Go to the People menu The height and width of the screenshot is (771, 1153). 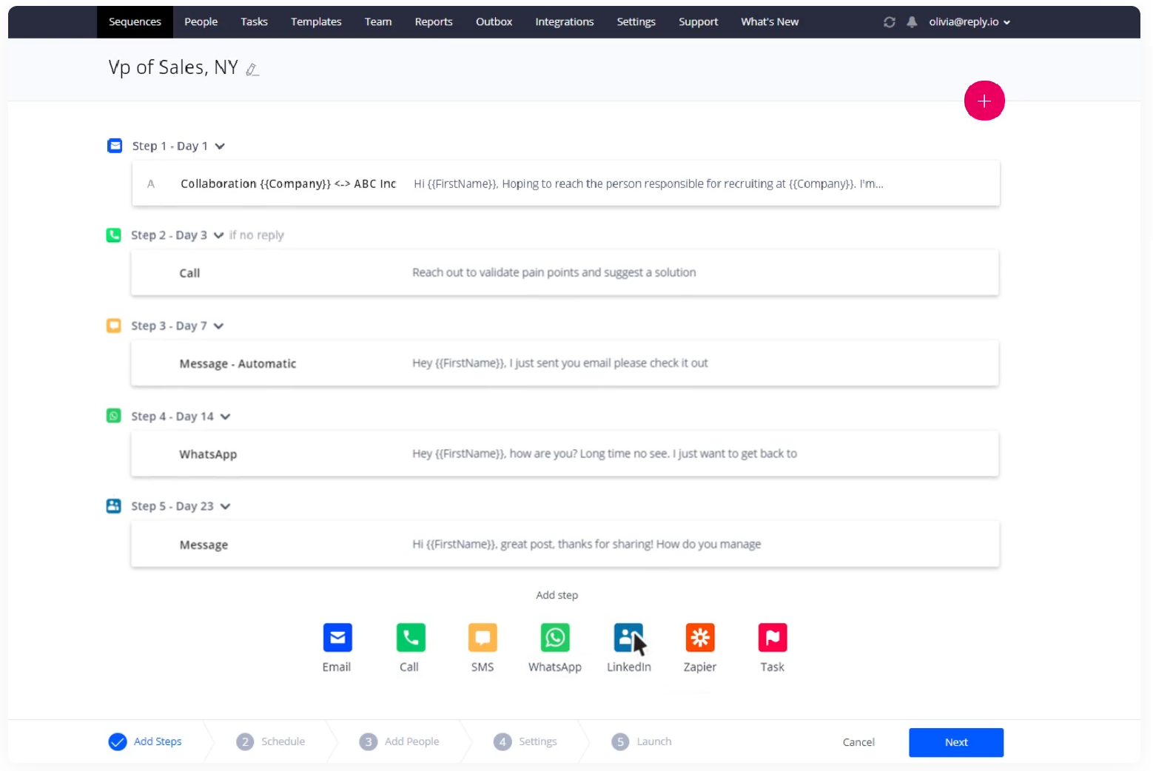(x=201, y=22)
